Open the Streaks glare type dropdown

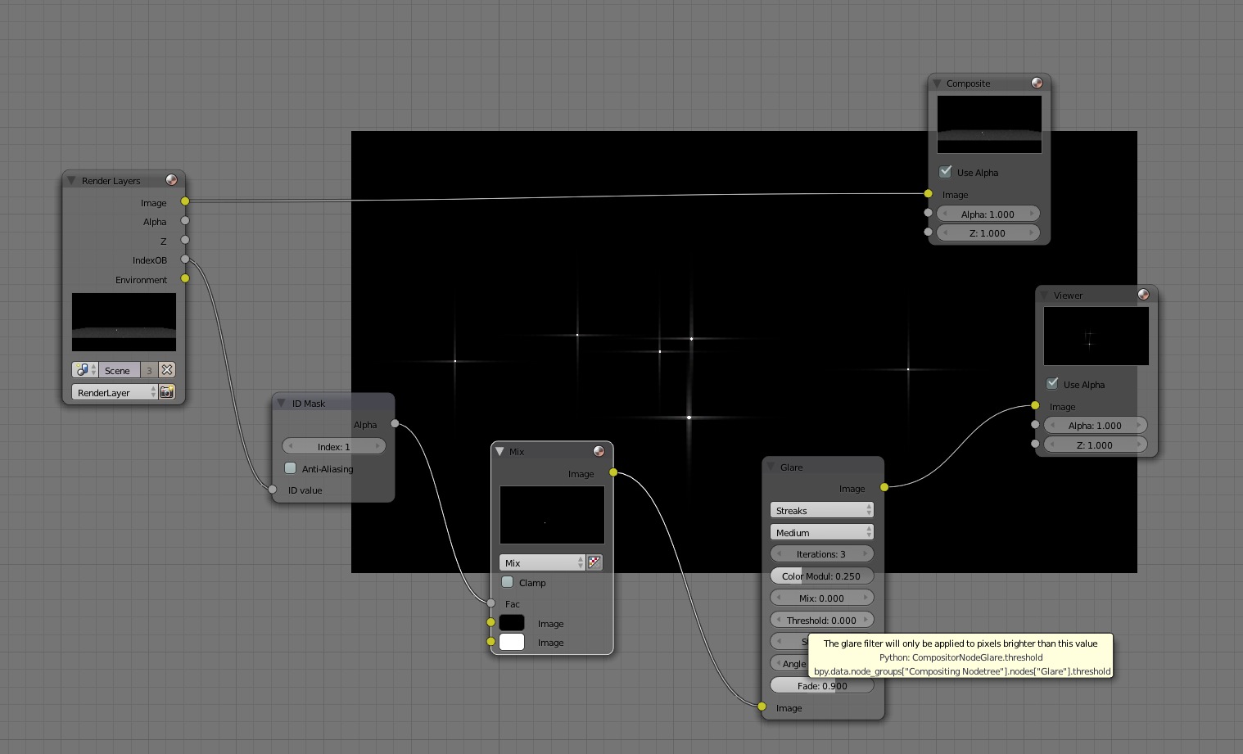tap(822, 510)
